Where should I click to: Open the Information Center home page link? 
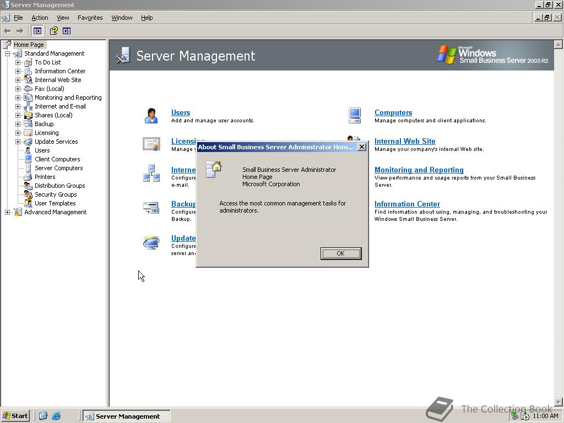[407, 204]
